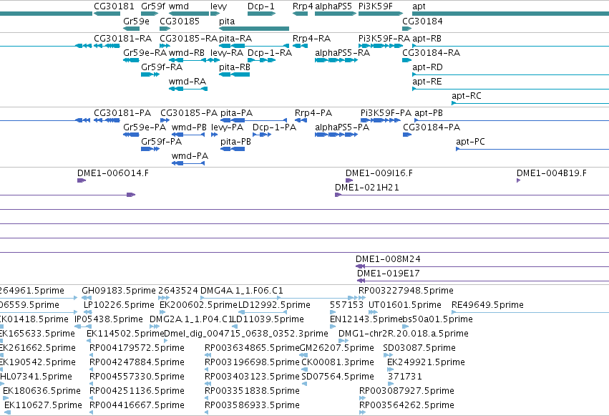The image size is (609, 416).
Task: Click the DME1-008M24 clone feature
Action: click(x=482, y=266)
